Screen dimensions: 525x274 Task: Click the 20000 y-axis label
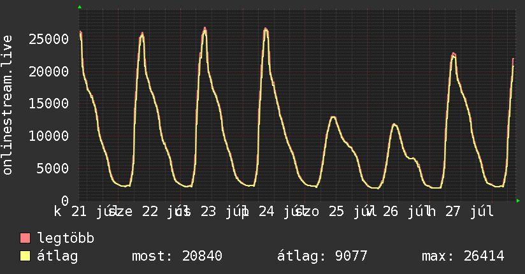[49, 71]
